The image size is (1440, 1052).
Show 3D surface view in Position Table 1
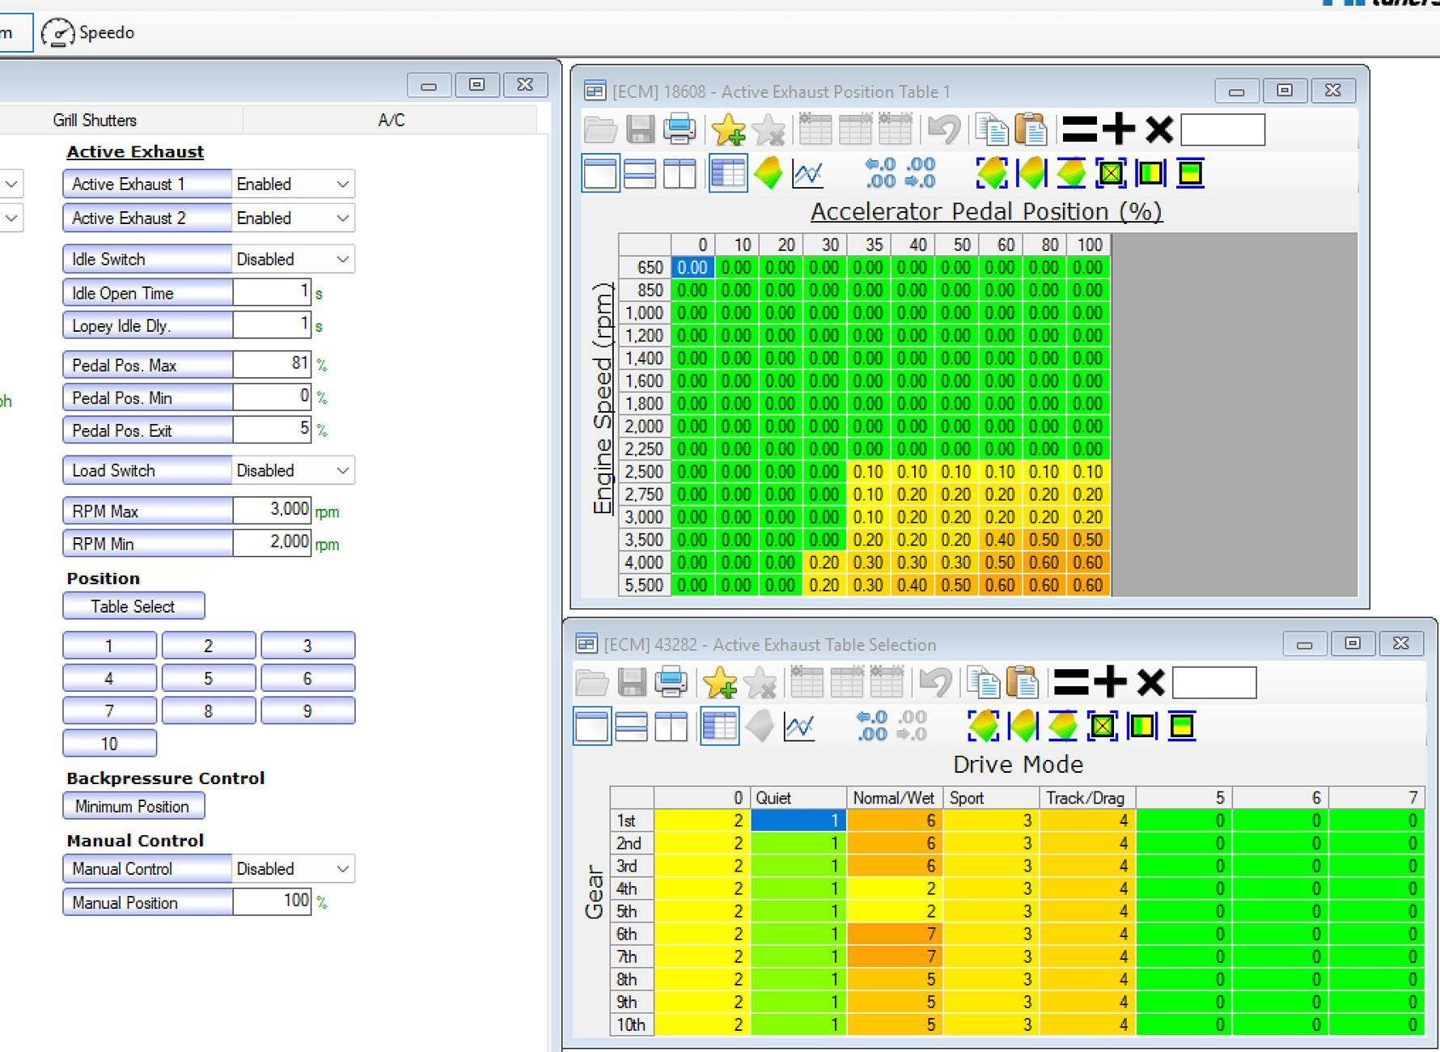pos(769,173)
